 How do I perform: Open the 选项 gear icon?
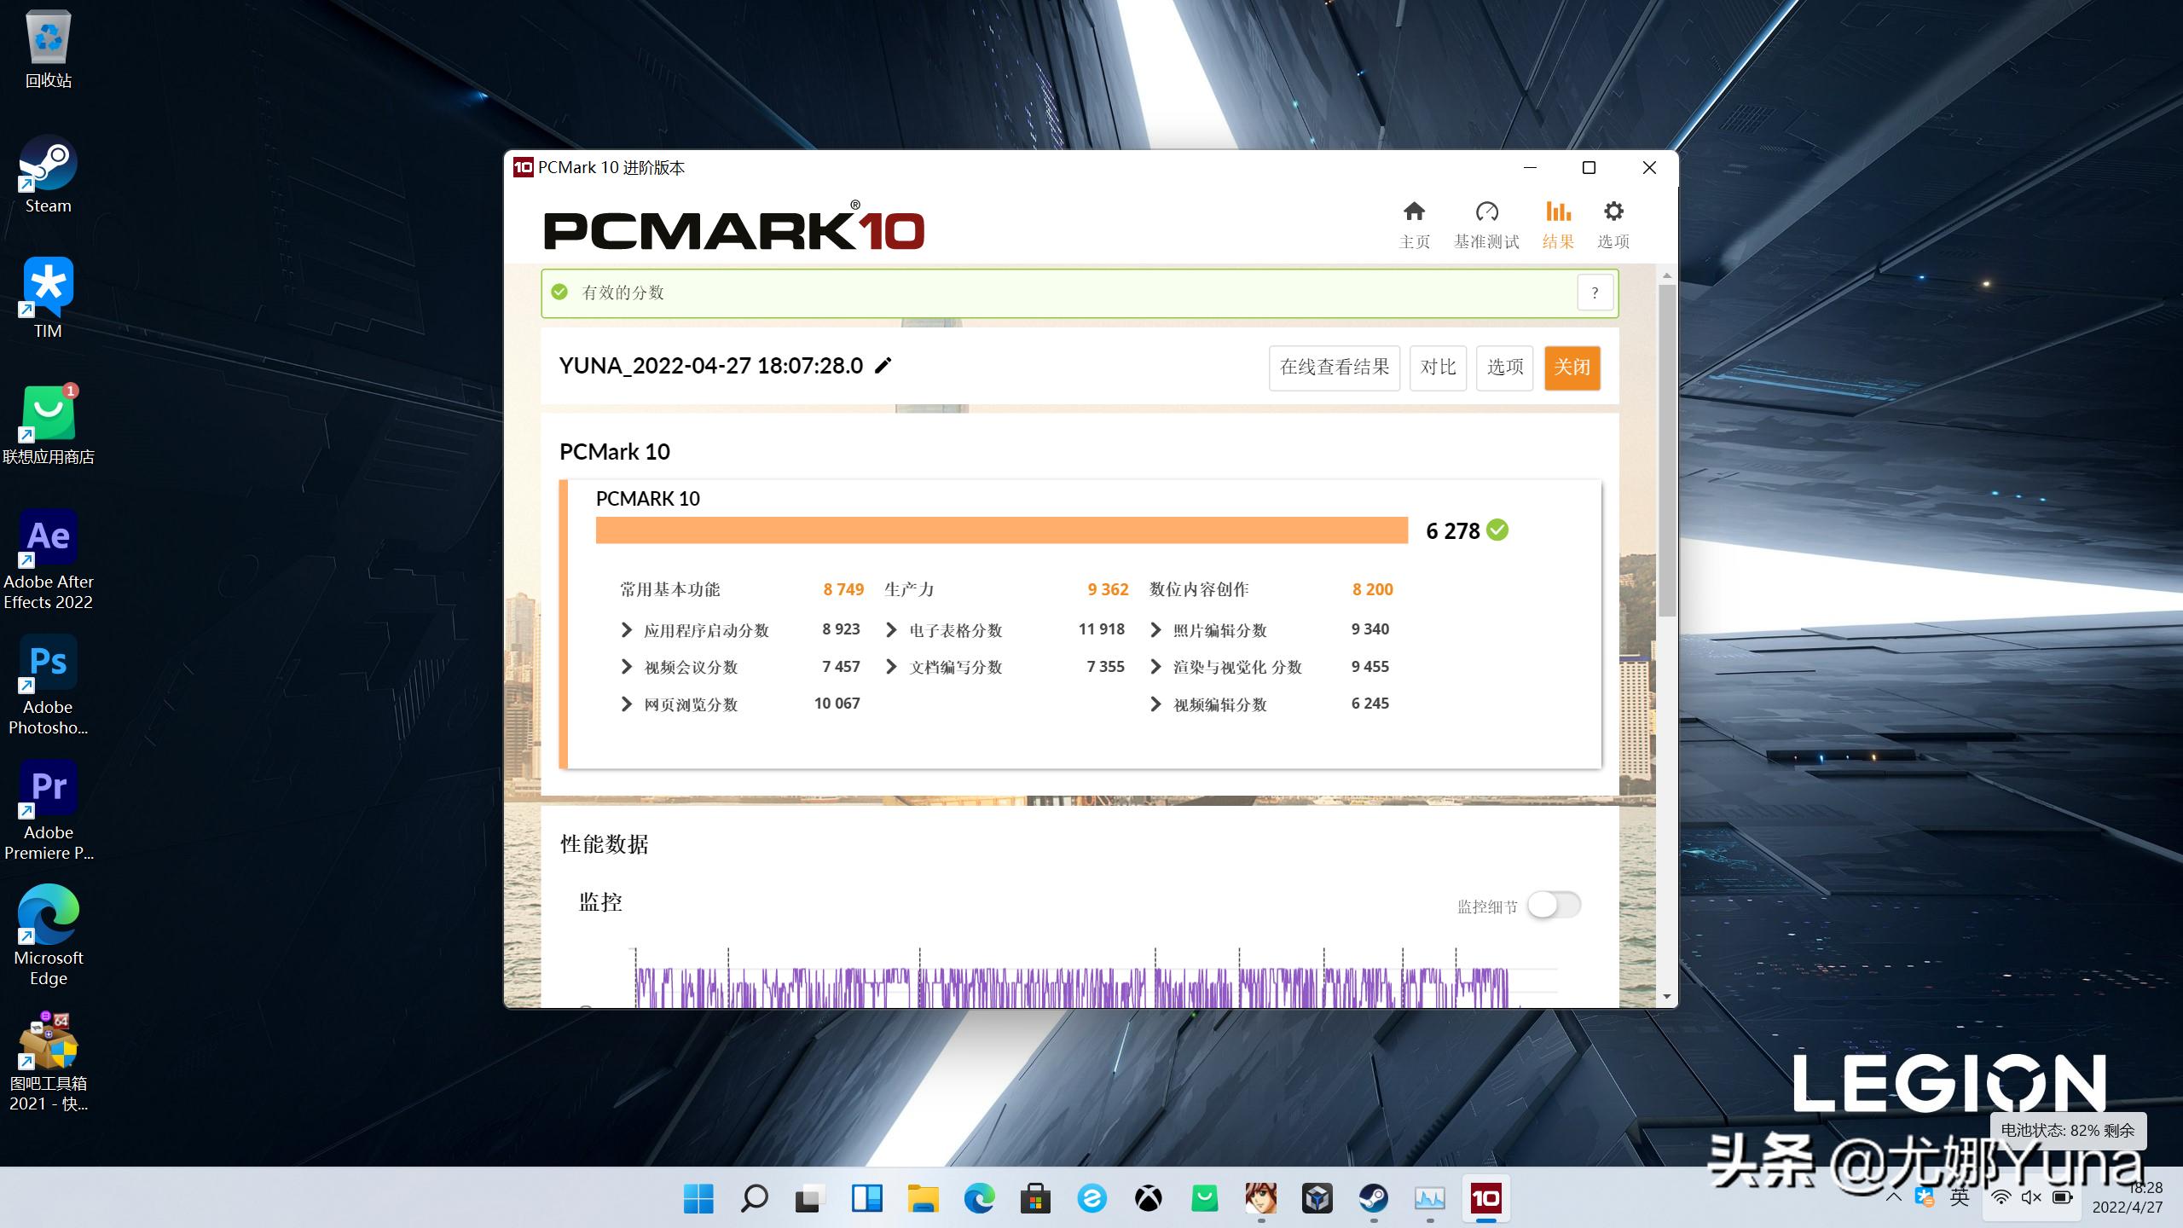tap(1613, 213)
